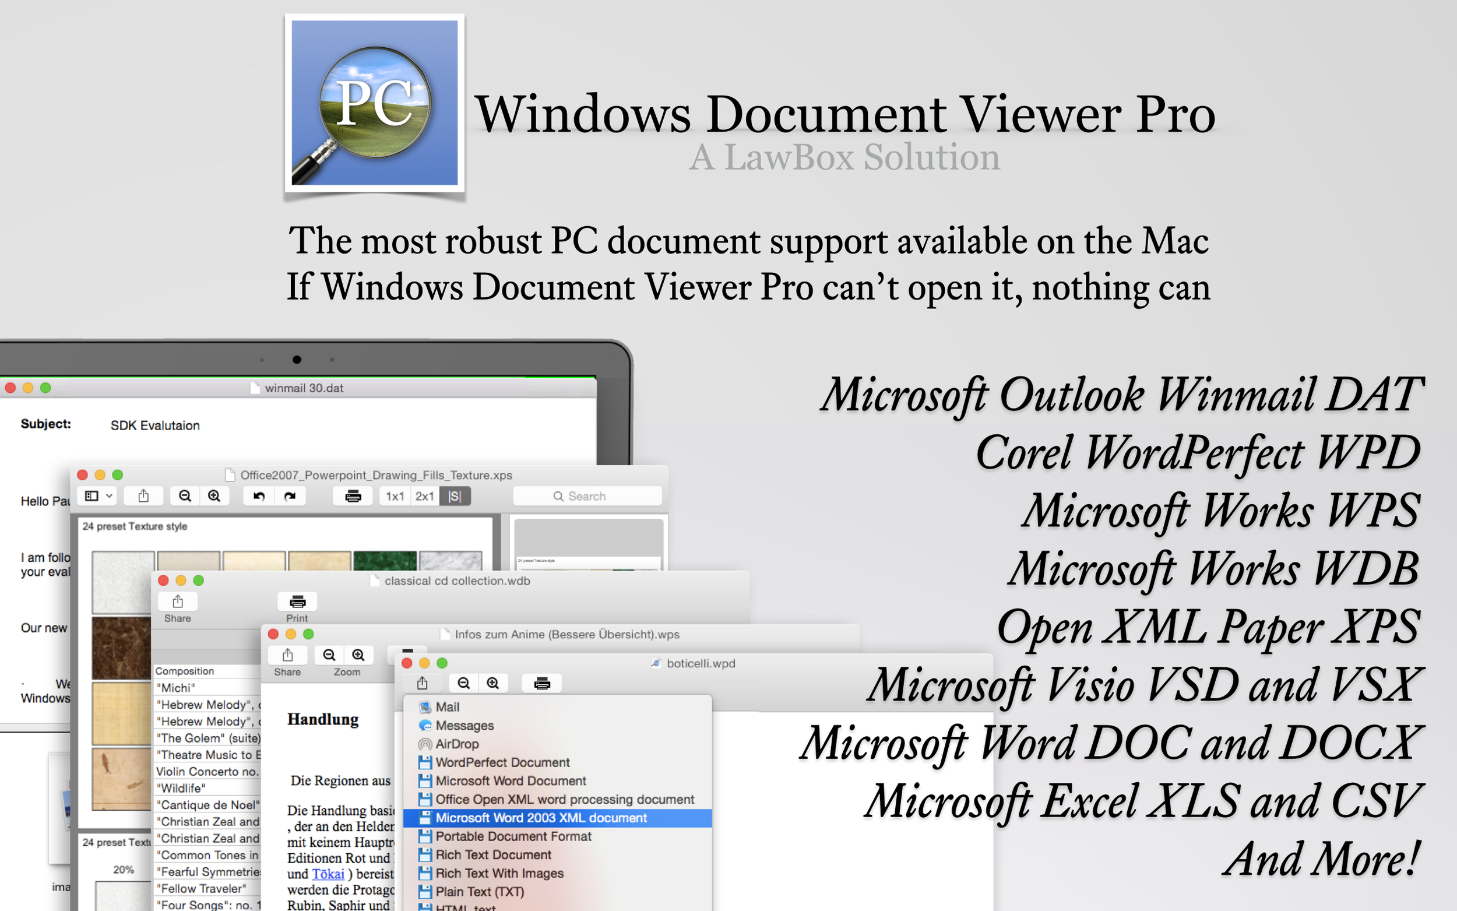1457x911 pixels.
Task: Export as Microsoft Word Document
Action: (557, 781)
